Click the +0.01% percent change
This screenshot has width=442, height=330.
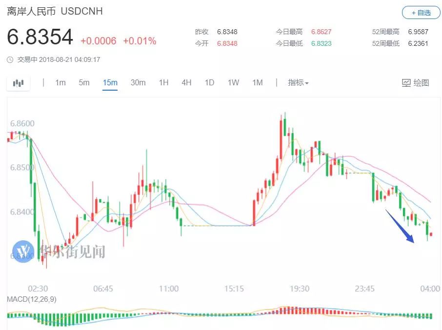point(140,41)
